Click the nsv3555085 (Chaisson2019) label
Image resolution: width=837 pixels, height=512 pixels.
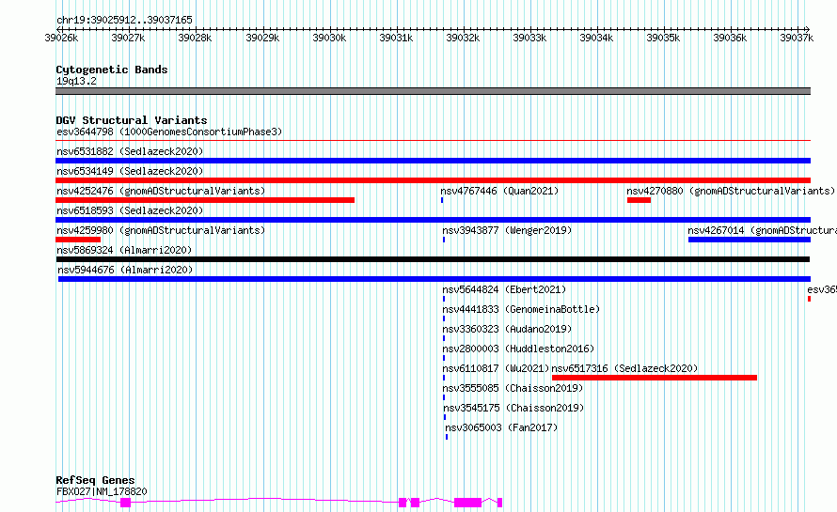point(513,388)
